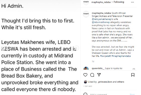
Task: Open queenlelo__ commenter profile
Action: tap(98, 68)
